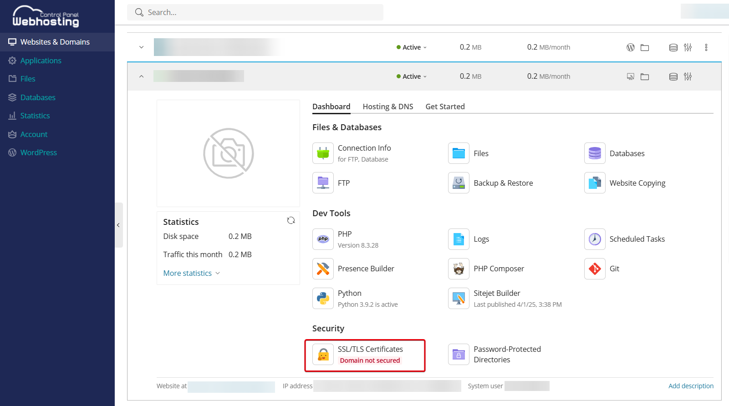Click the Scheduled Tasks clock icon
The height and width of the screenshot is (406, 729).
point(595,239)
